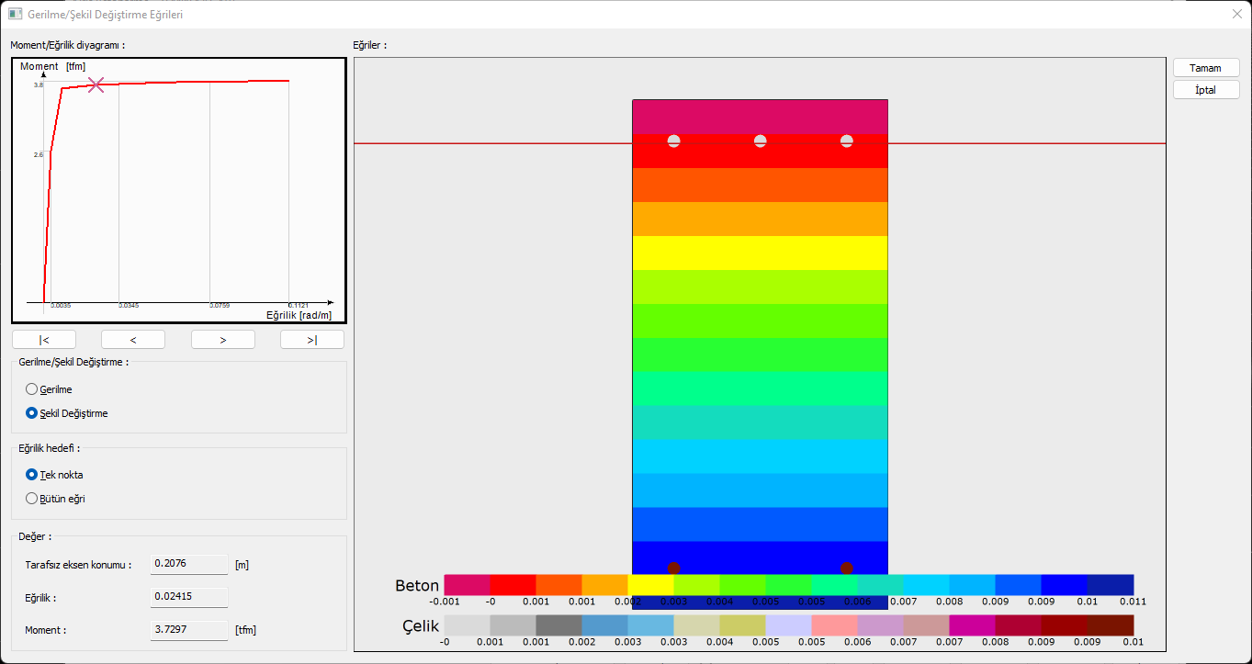Step to next curve point
This screenshot has width=1252, height=664.
(223, 340)
